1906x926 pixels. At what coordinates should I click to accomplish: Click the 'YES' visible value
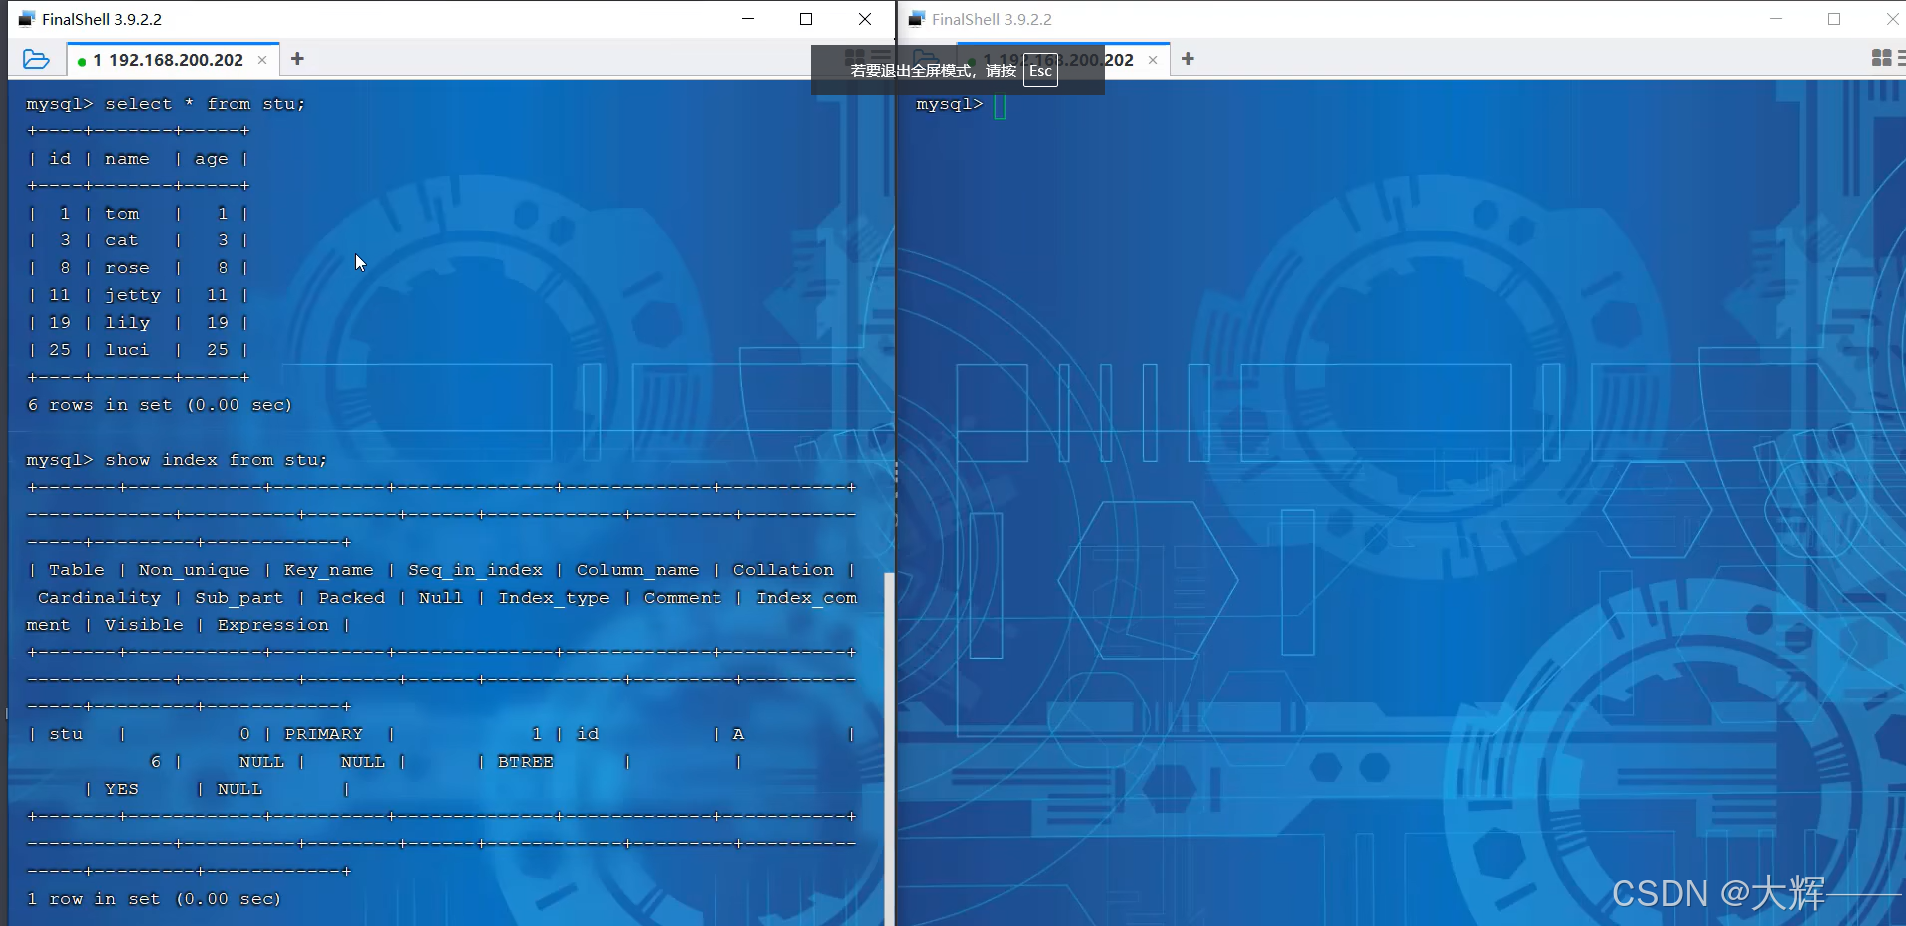(122, 789)
